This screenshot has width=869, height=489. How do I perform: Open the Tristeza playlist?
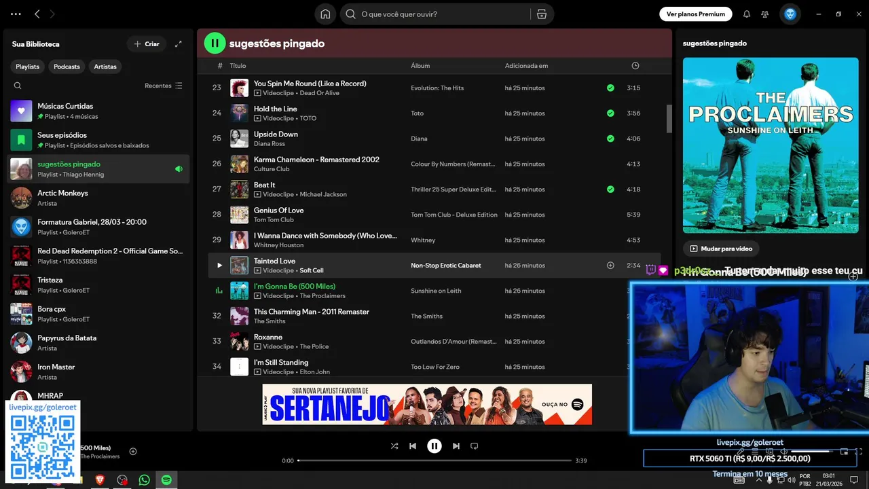pos(98,285)
